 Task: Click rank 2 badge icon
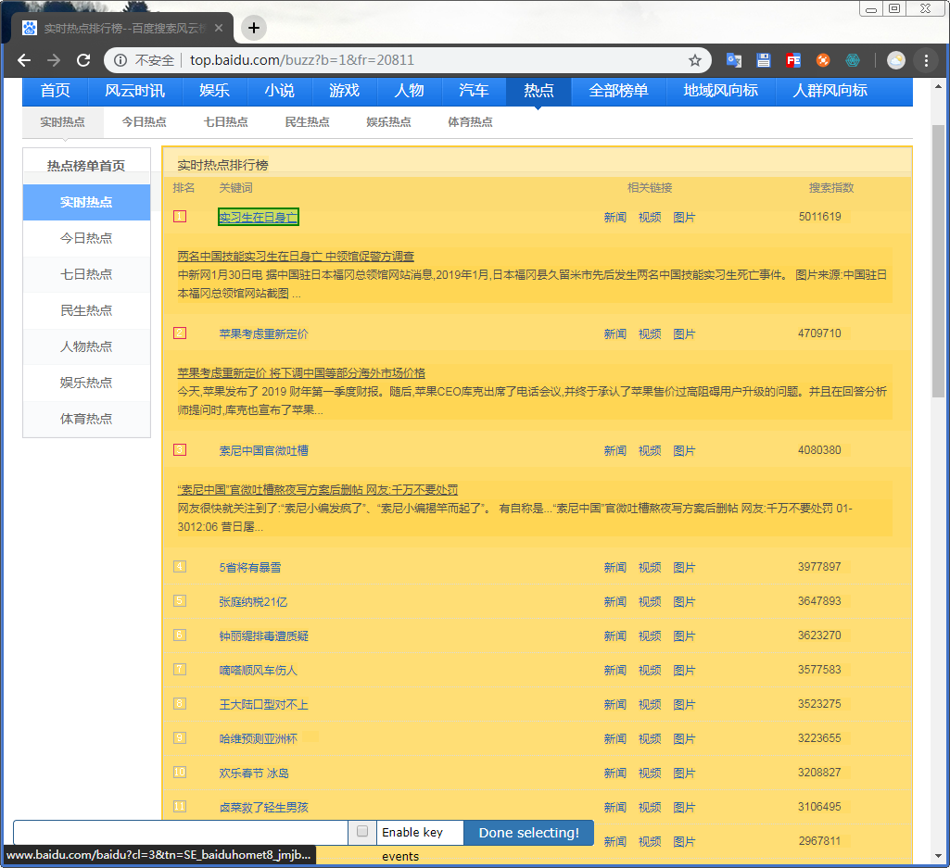click(180, 333)
